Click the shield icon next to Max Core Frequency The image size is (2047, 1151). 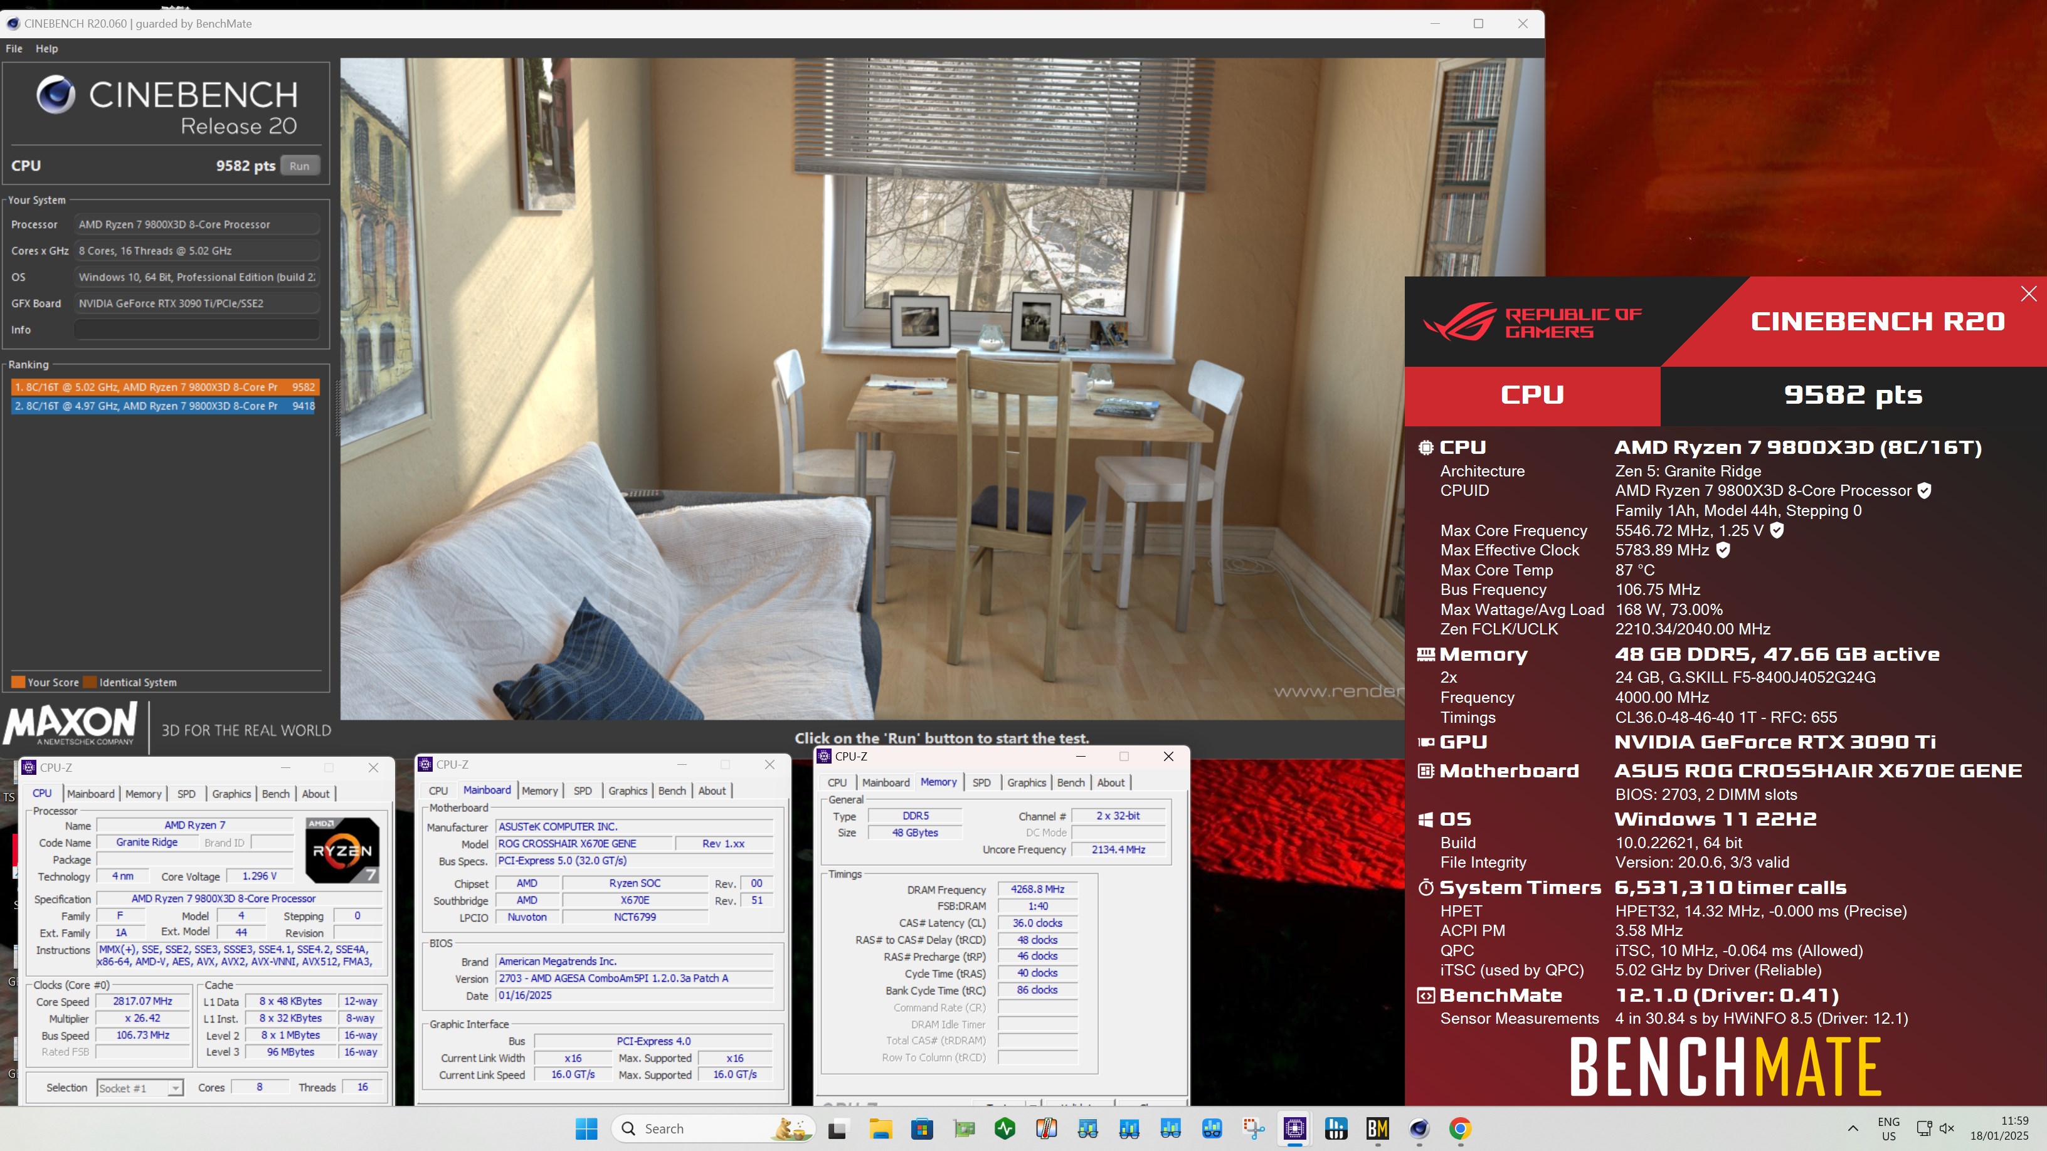point(1777,530)
